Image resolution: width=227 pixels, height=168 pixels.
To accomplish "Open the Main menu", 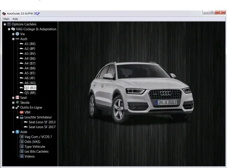I will pos(6,19).
